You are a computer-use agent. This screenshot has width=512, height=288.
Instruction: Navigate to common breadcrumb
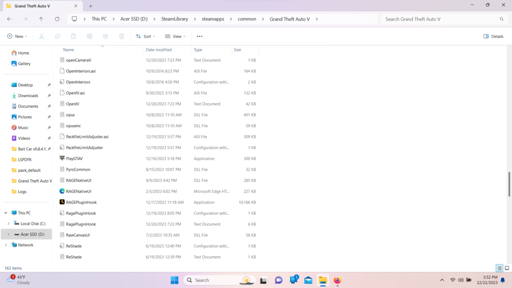tap(247, 19)
